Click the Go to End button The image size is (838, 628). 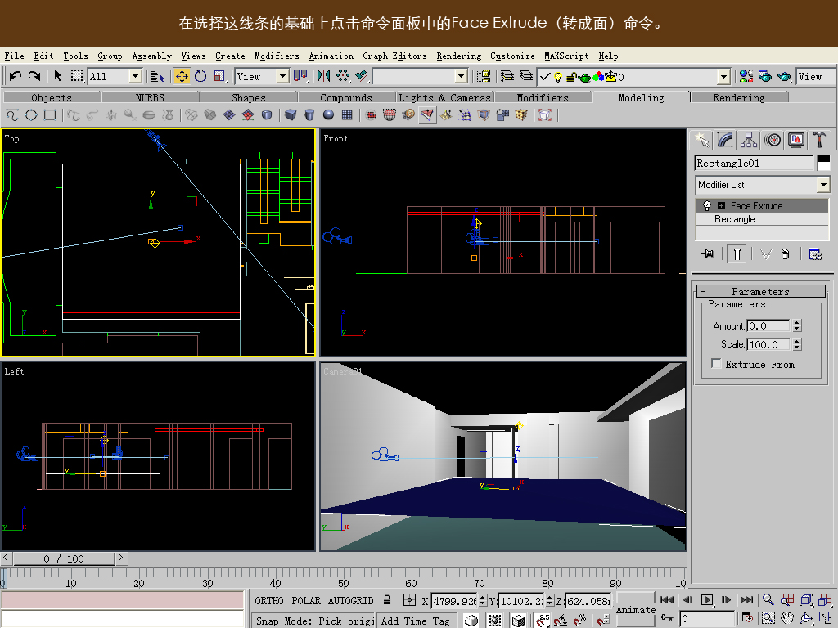pyautogui.click(x=746, y=599)
